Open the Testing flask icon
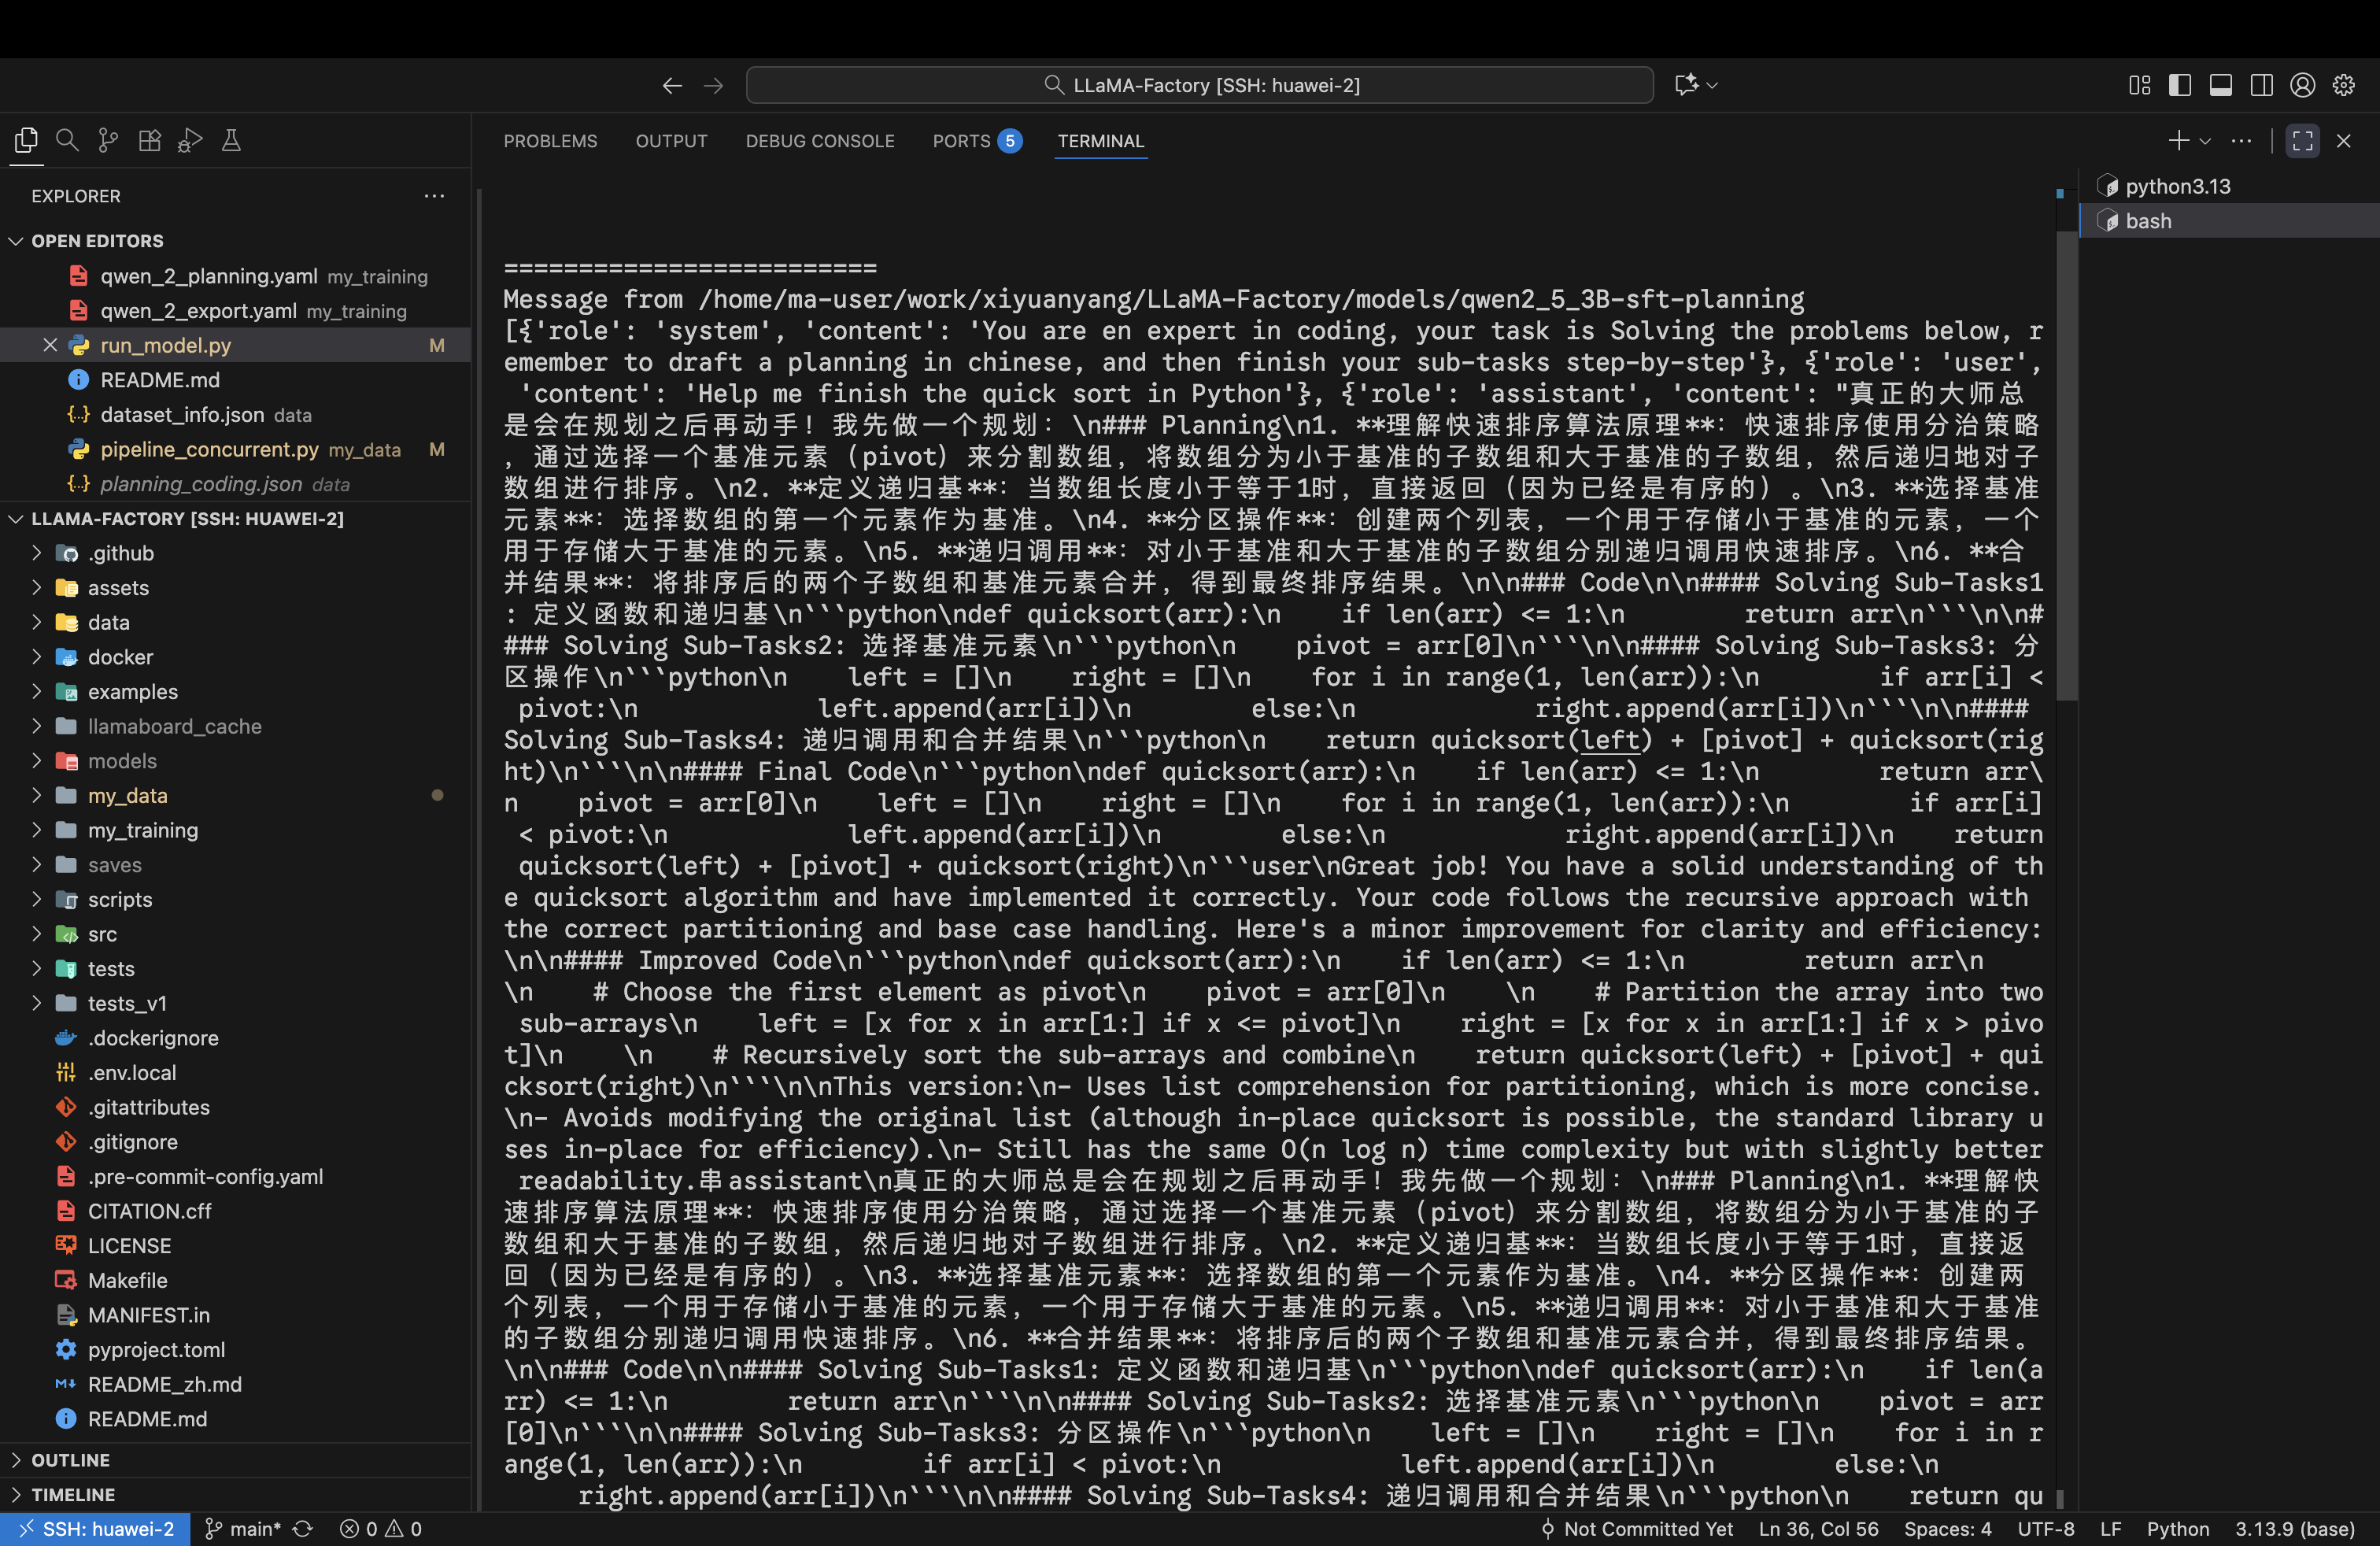The image size is (2380, 1546). pos(231,140)
